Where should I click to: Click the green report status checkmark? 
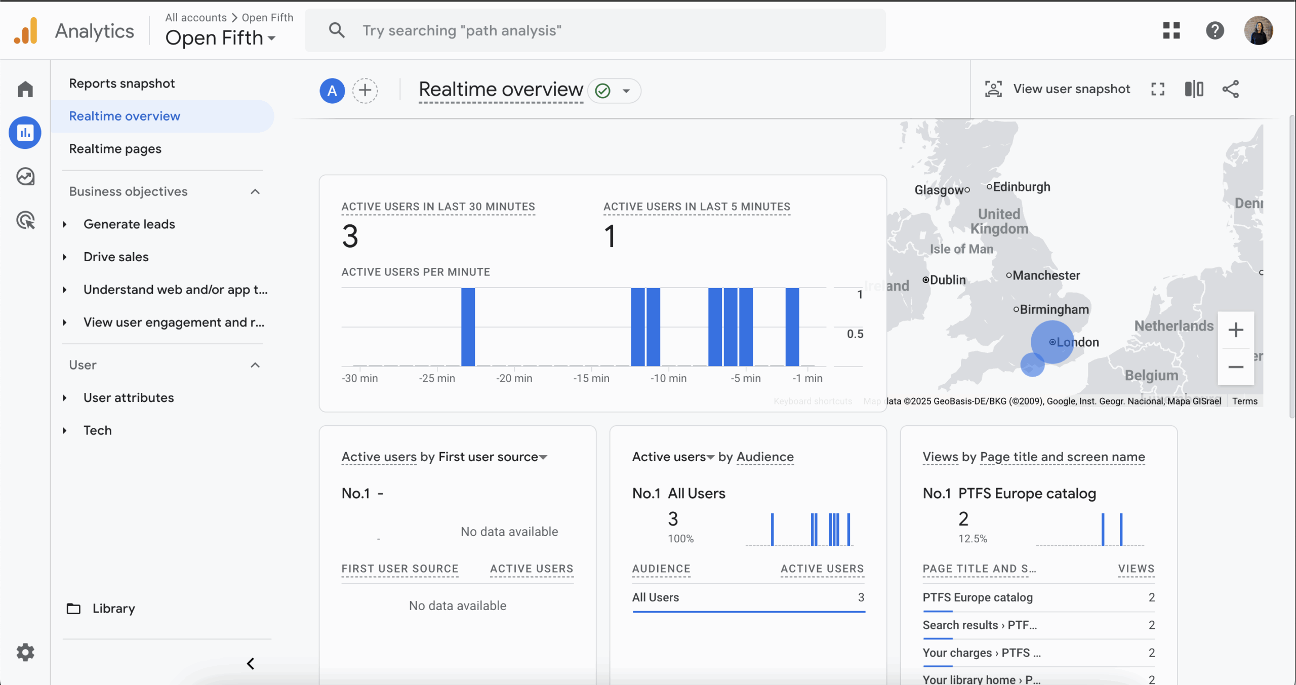point(603,91)
